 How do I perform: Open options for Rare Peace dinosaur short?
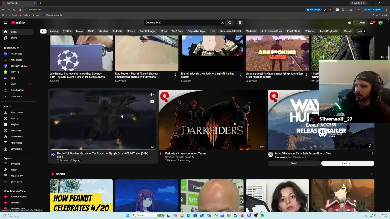(175, 75)
